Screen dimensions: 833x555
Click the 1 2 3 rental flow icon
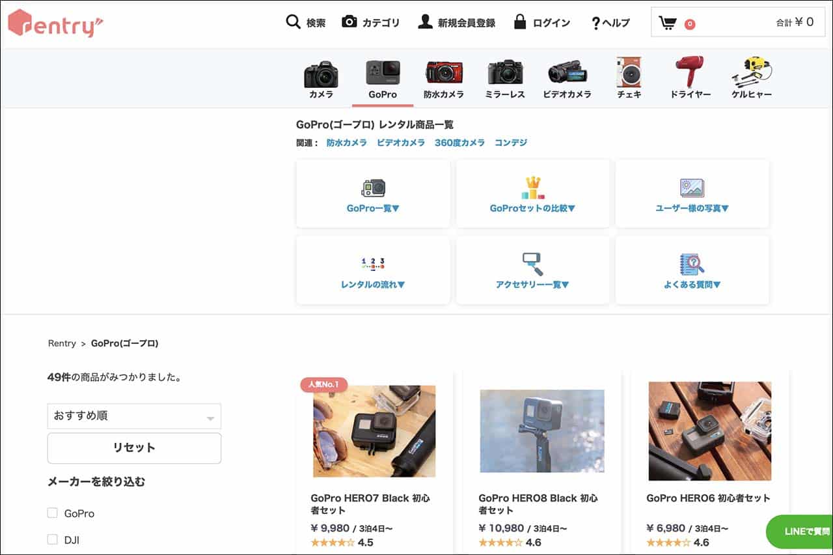pos(373,264)
